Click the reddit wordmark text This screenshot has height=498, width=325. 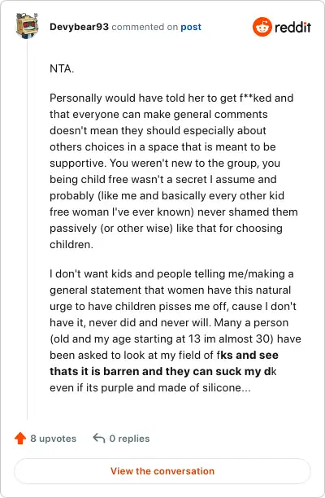[292, 28]
